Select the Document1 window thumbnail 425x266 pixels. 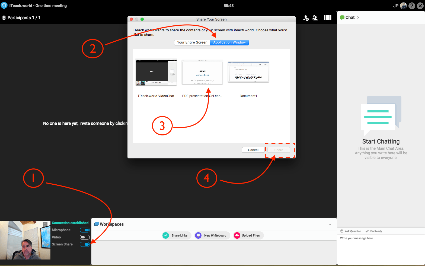248,72
